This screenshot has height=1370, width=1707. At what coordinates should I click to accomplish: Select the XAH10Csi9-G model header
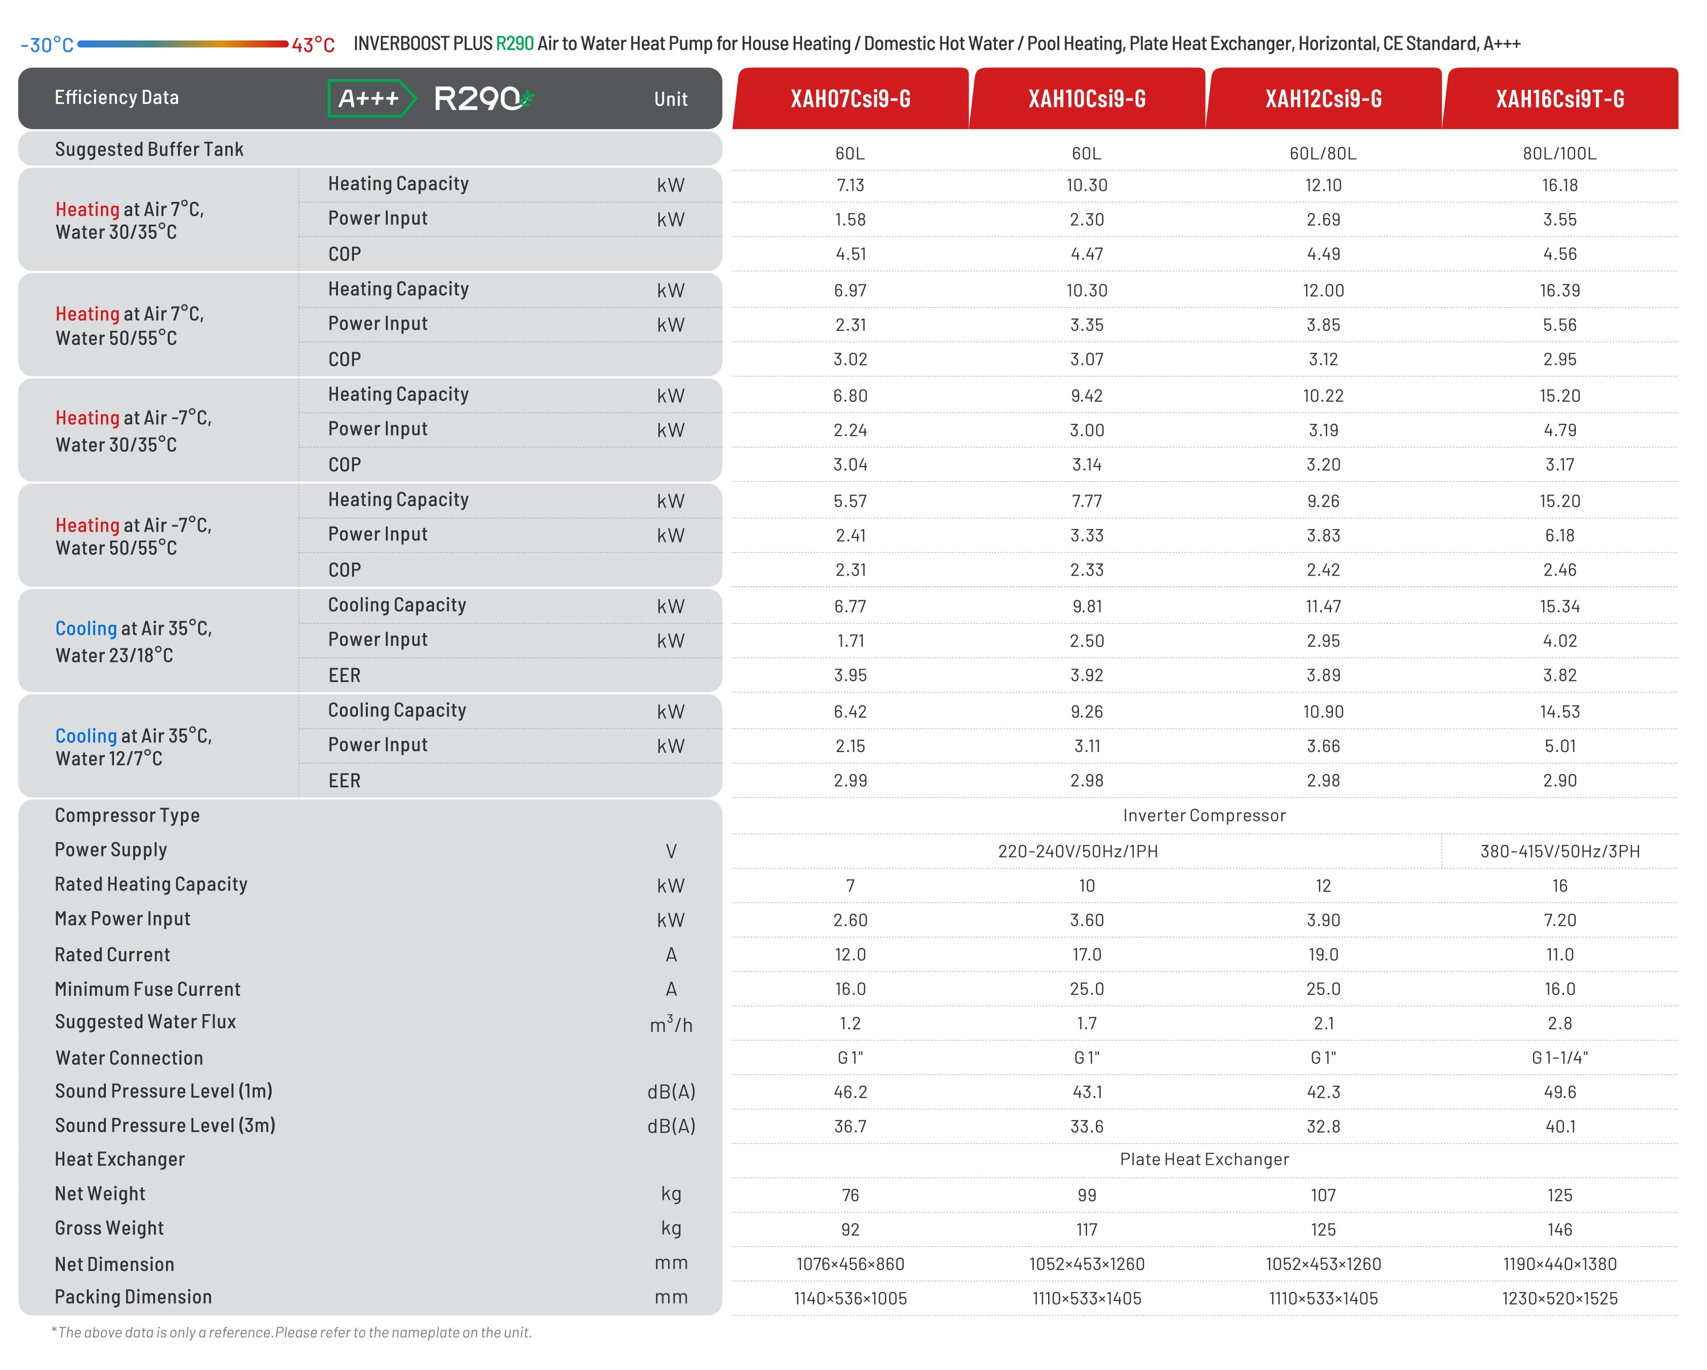pos(1087,98)
